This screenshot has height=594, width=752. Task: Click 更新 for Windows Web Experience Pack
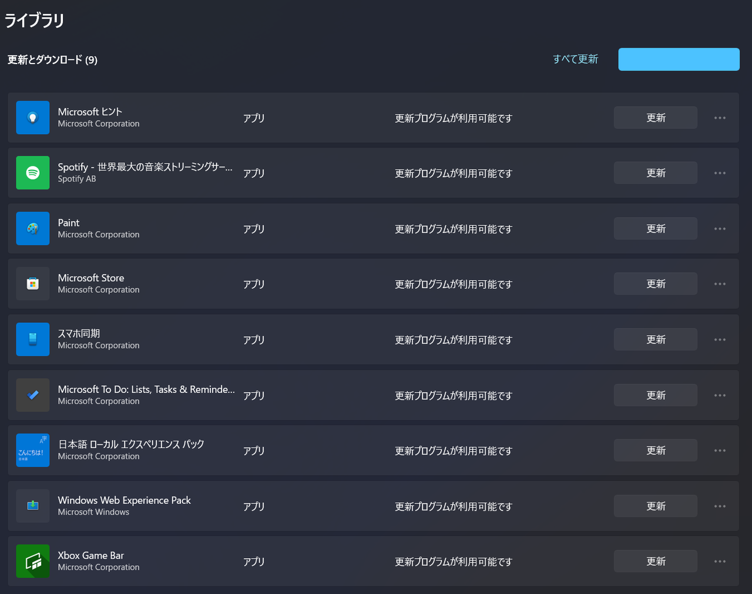click(x=656, y=506)
